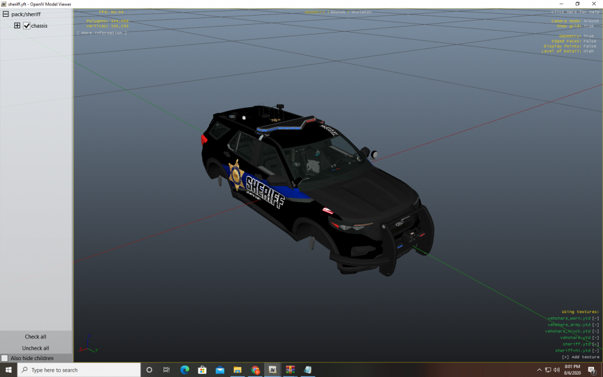Open File Explorer from the taskbar

pos(237,370)
